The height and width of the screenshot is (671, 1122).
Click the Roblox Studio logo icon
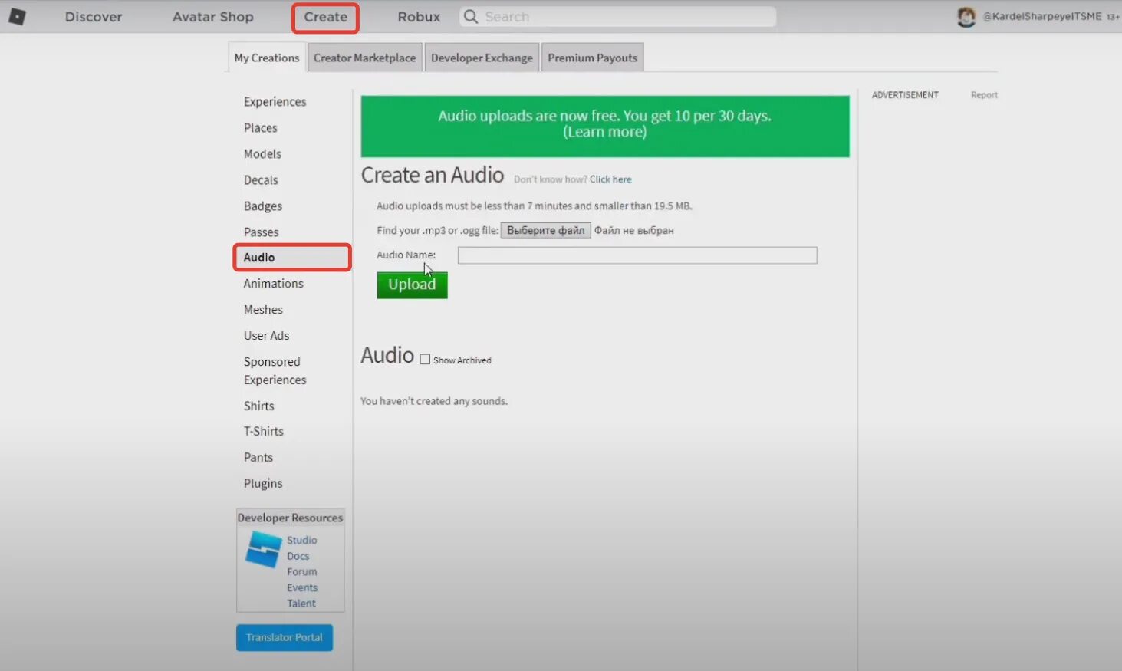pos(263,550)
